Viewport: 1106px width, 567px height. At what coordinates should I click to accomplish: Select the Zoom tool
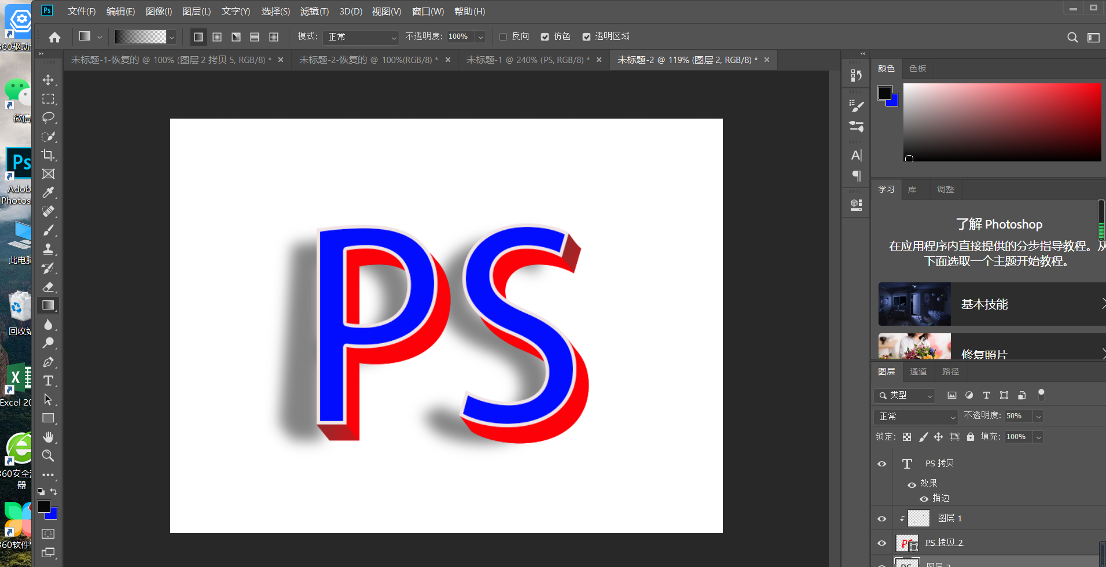[49, 456]
